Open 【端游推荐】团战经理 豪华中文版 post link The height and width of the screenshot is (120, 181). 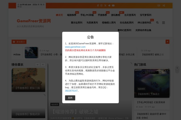tap(151, 116)
